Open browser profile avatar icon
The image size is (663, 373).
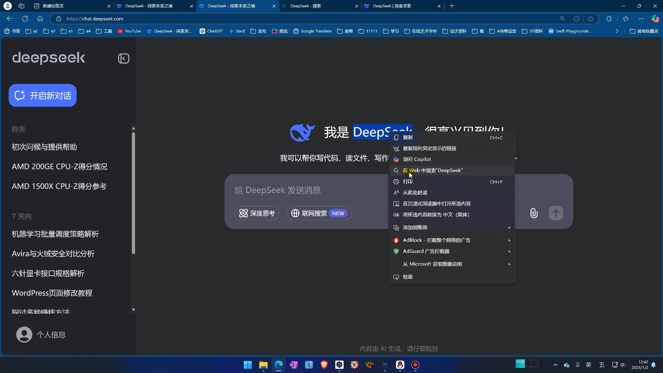(x=8, y=6)
